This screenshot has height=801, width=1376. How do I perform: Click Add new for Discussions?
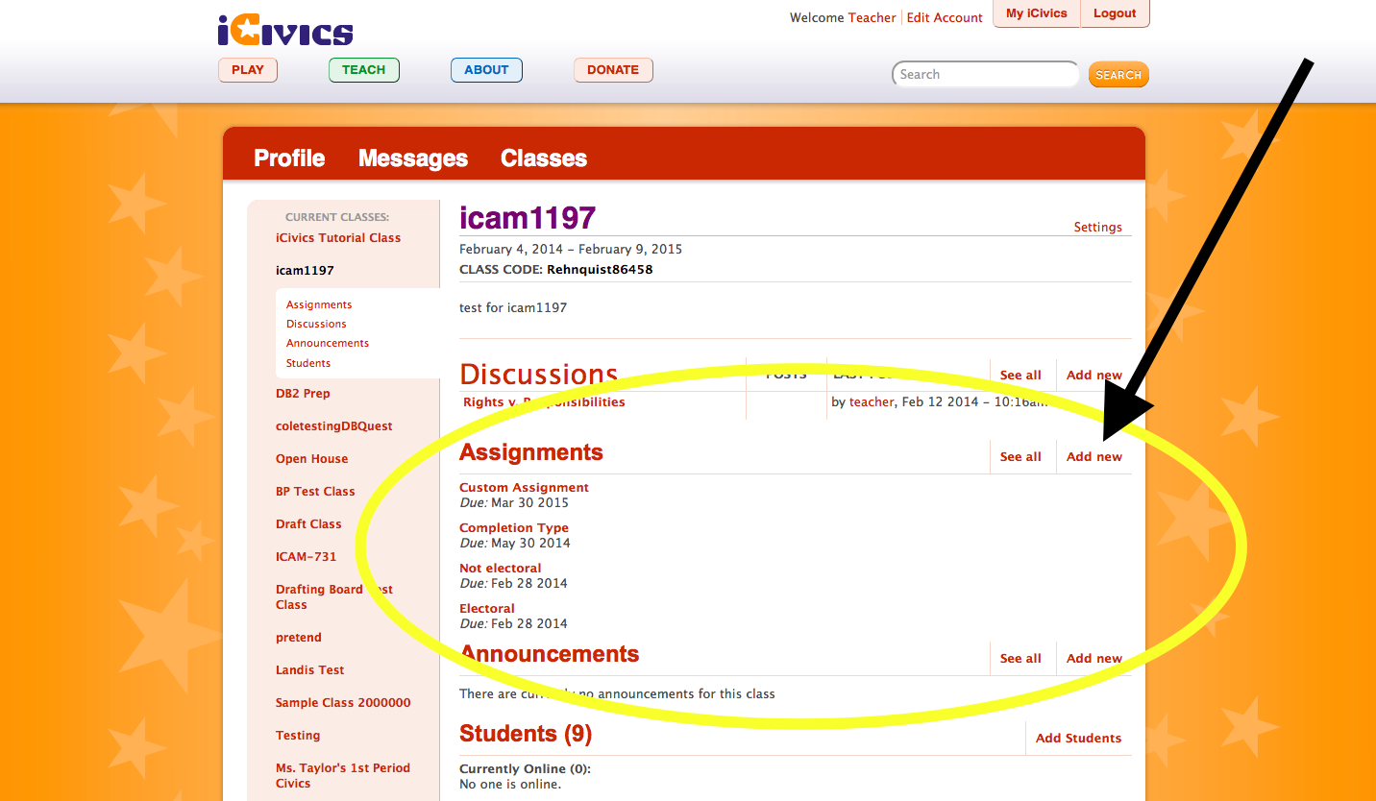pos(1094,376)
